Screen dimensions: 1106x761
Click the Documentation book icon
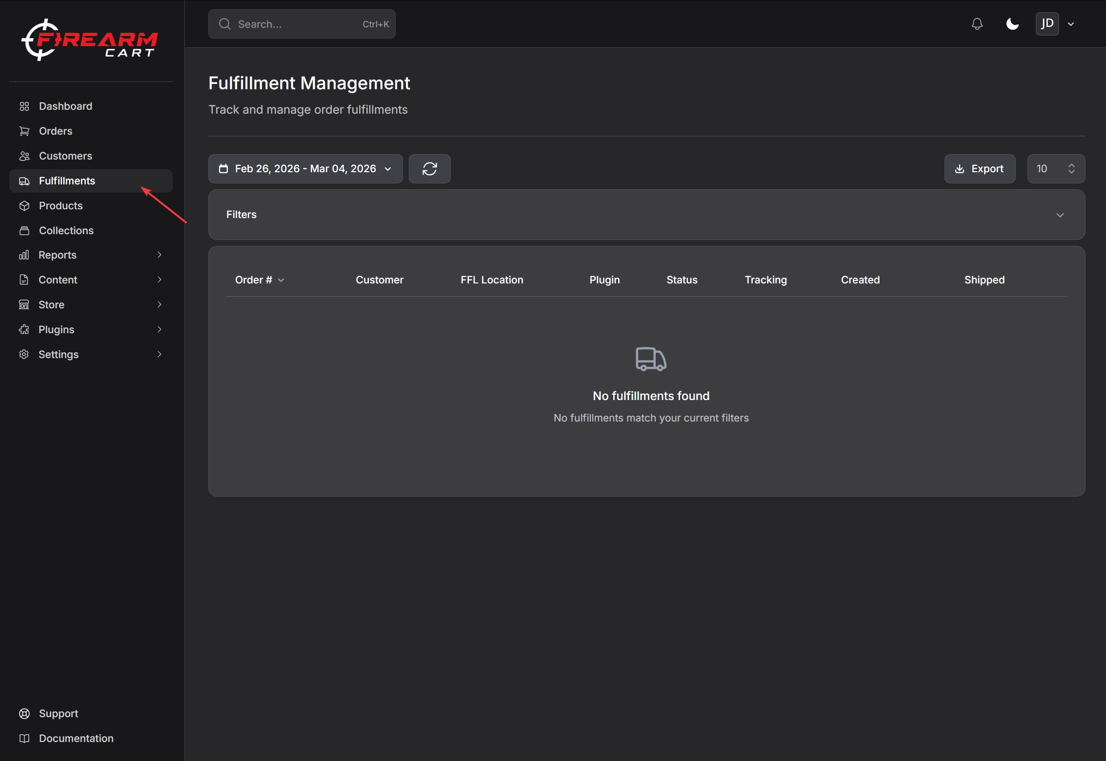tap(24, 739)
